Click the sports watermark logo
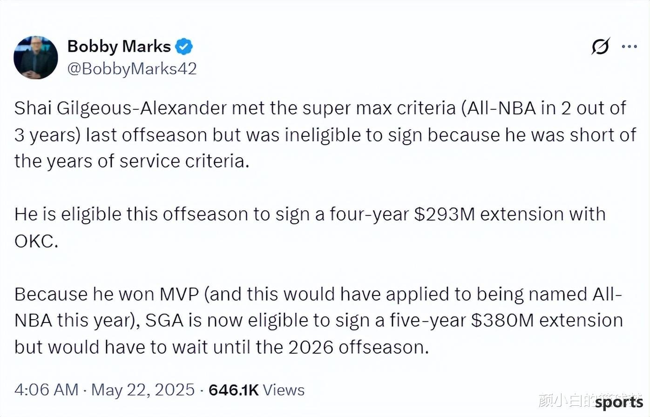650x417 pixels. pos(619,402)
